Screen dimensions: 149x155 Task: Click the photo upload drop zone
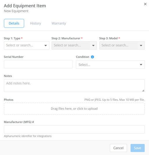74,109
